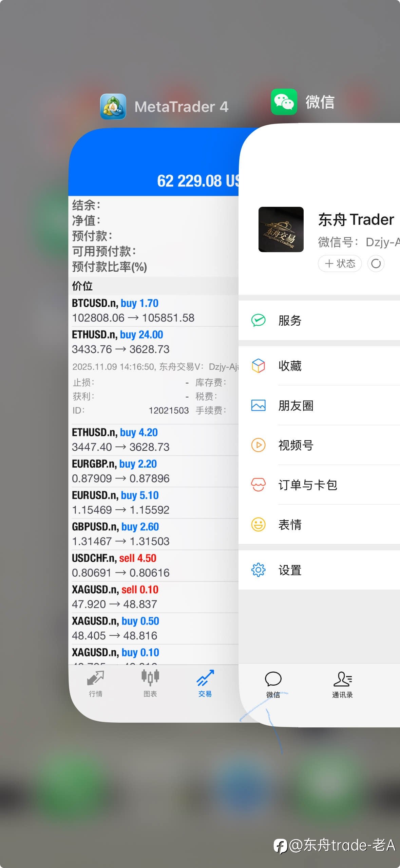Tap the MetaTrader 4 app icon
Viewport: 400px width, 868px height.
pos(113,106)
